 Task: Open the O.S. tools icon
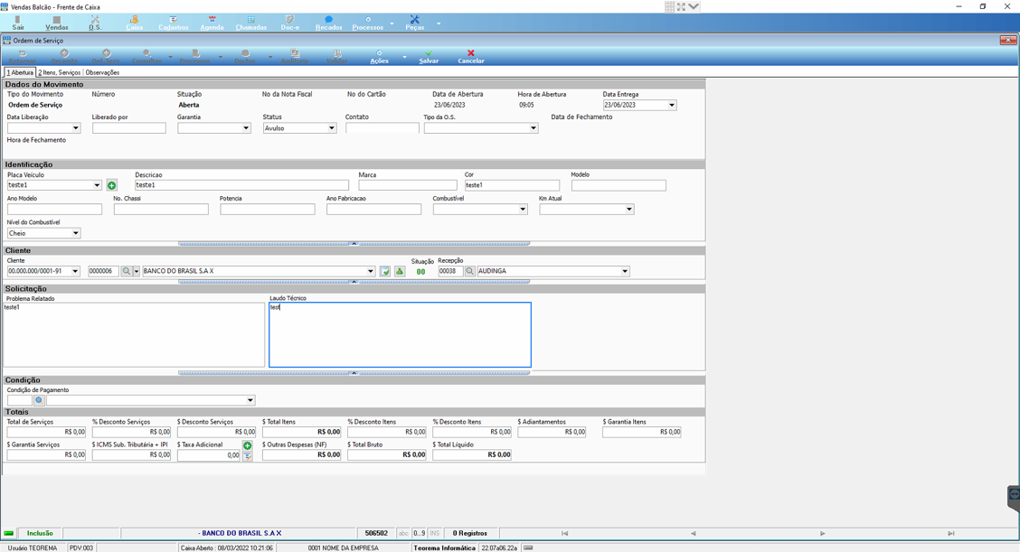(x=95, y=23)
